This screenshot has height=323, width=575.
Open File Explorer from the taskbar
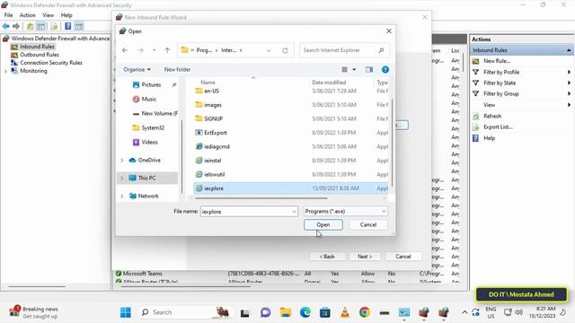[x=286, y=312]
